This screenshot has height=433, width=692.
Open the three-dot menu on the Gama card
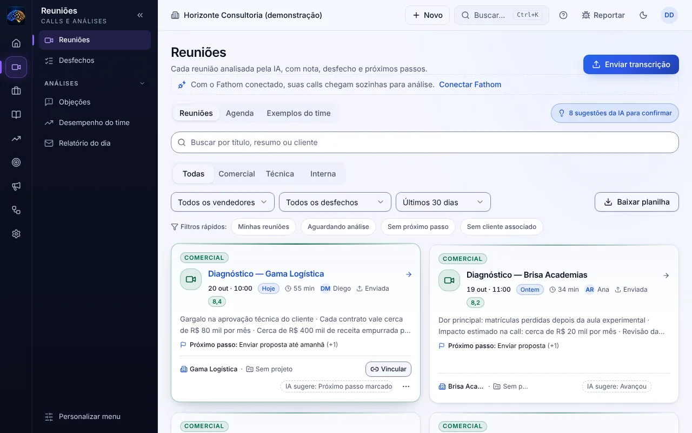(x=406, y=386)
